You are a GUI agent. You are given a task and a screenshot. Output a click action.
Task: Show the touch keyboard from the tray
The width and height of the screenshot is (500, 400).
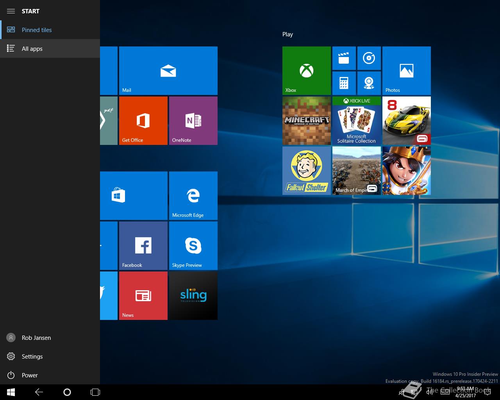pyautogui.click(x=445, y=392)
